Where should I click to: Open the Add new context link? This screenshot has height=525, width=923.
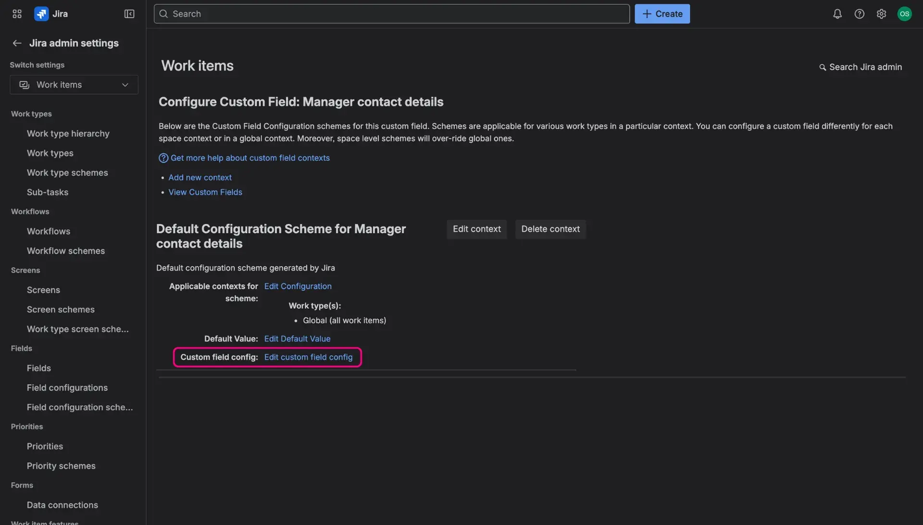tap(200, 177)
